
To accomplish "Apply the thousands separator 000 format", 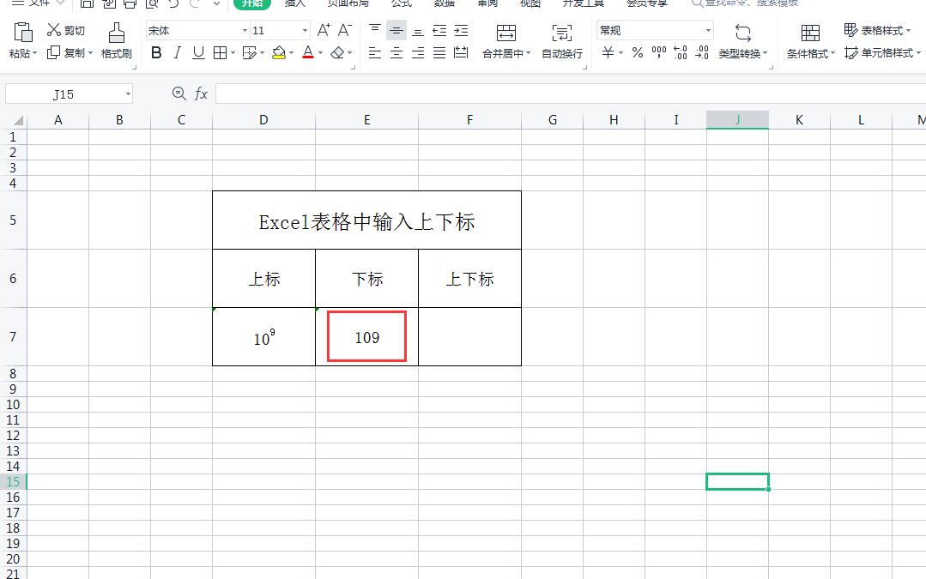I will coord(658,53).
